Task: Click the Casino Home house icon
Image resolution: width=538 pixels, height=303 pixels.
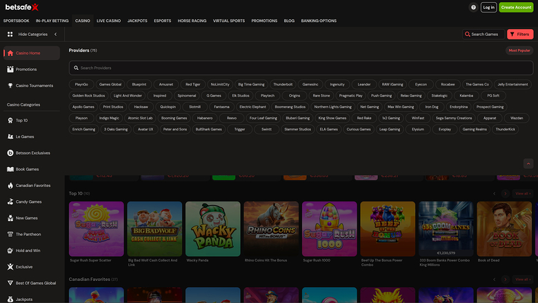Action: (10, 53)
